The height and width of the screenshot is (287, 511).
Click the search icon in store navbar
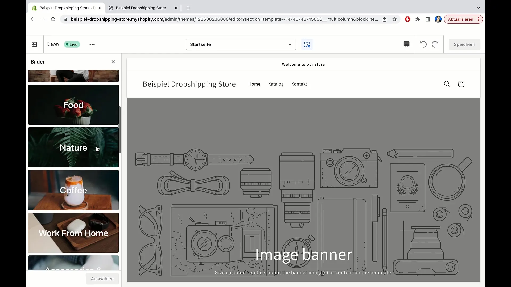pos(447,84)
